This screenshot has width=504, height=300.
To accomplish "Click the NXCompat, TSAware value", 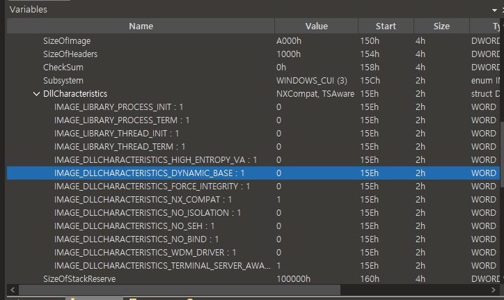I will pyautogui.click(x=315, y=94).
